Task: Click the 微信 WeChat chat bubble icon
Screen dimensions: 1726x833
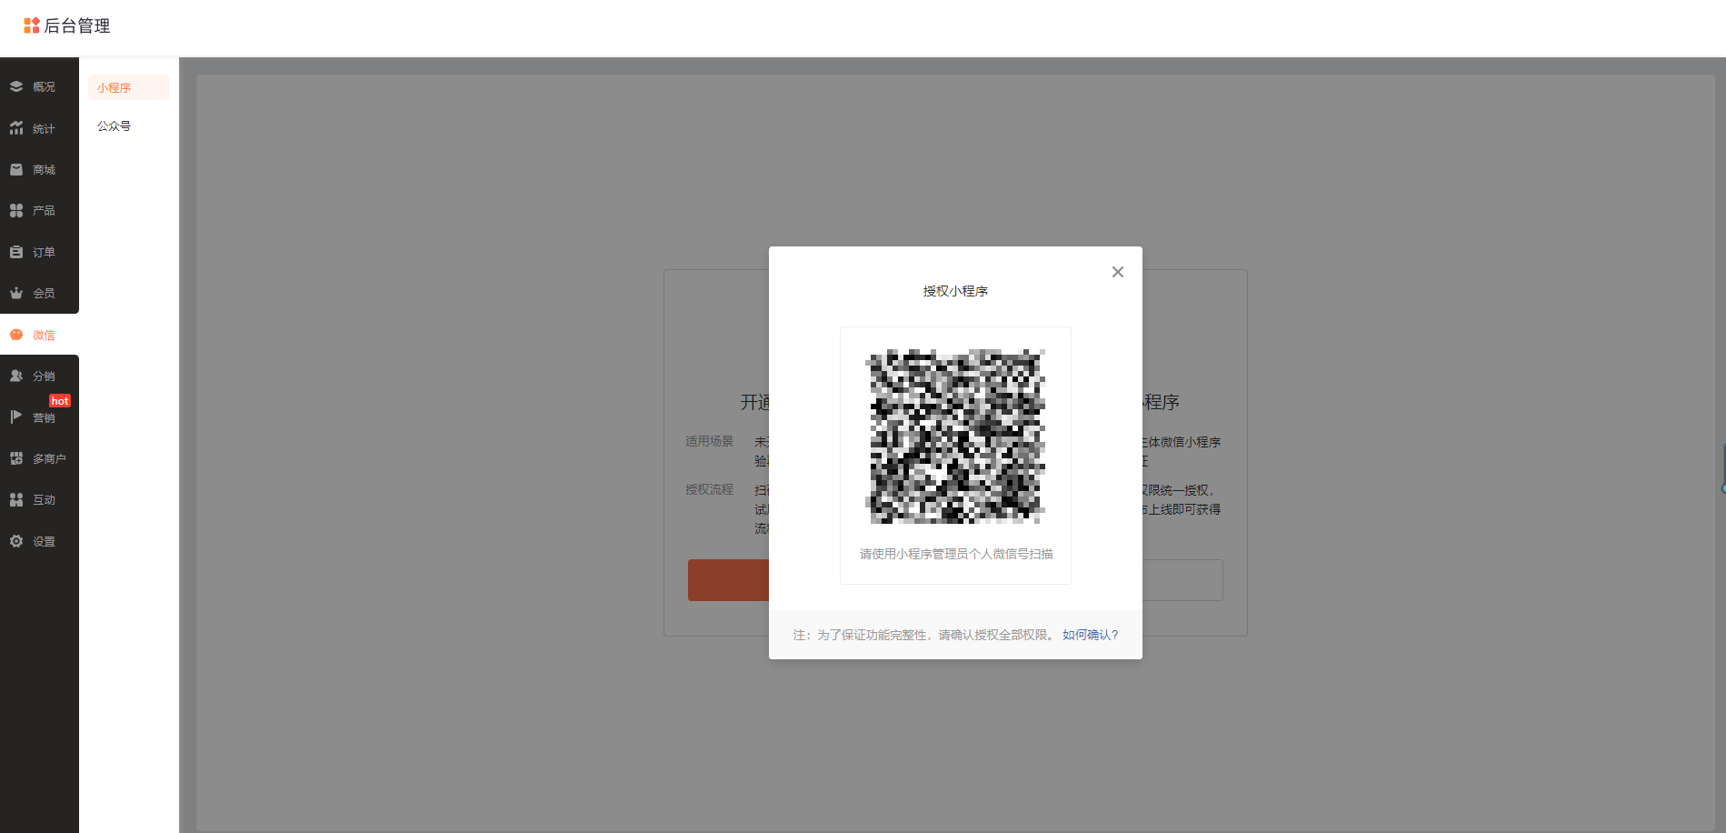Action: coord(16,335)
